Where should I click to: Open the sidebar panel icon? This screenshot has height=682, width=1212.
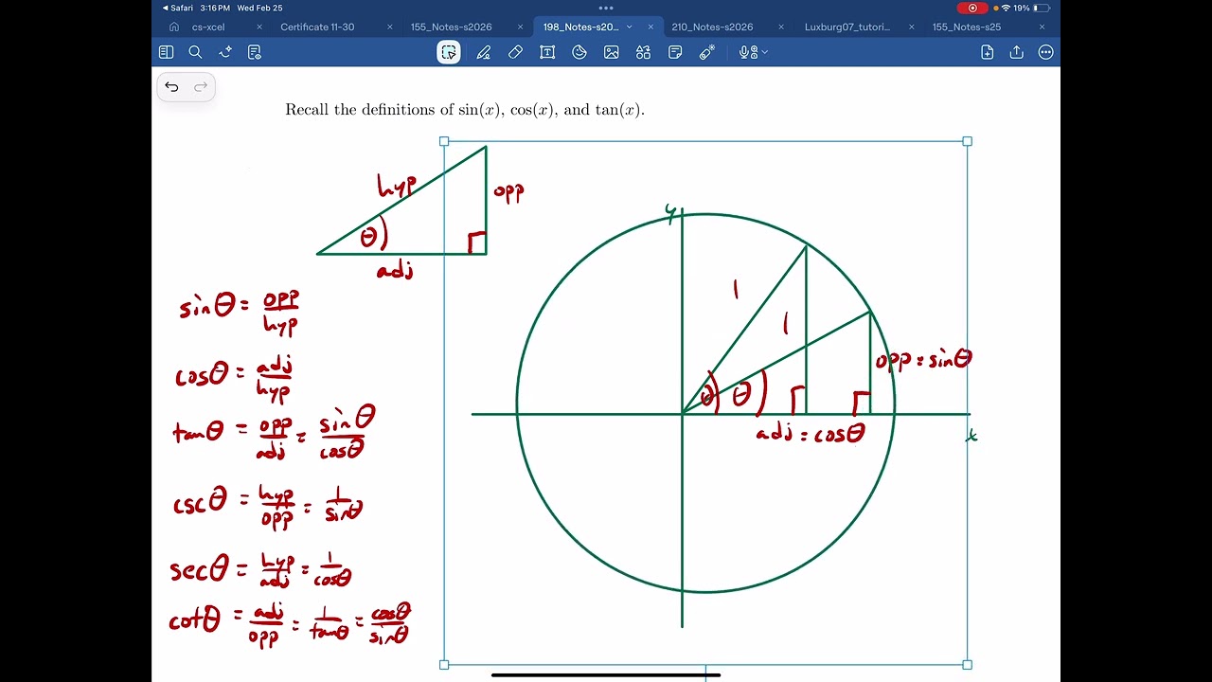pyautogui.click(x=166, y=52)
